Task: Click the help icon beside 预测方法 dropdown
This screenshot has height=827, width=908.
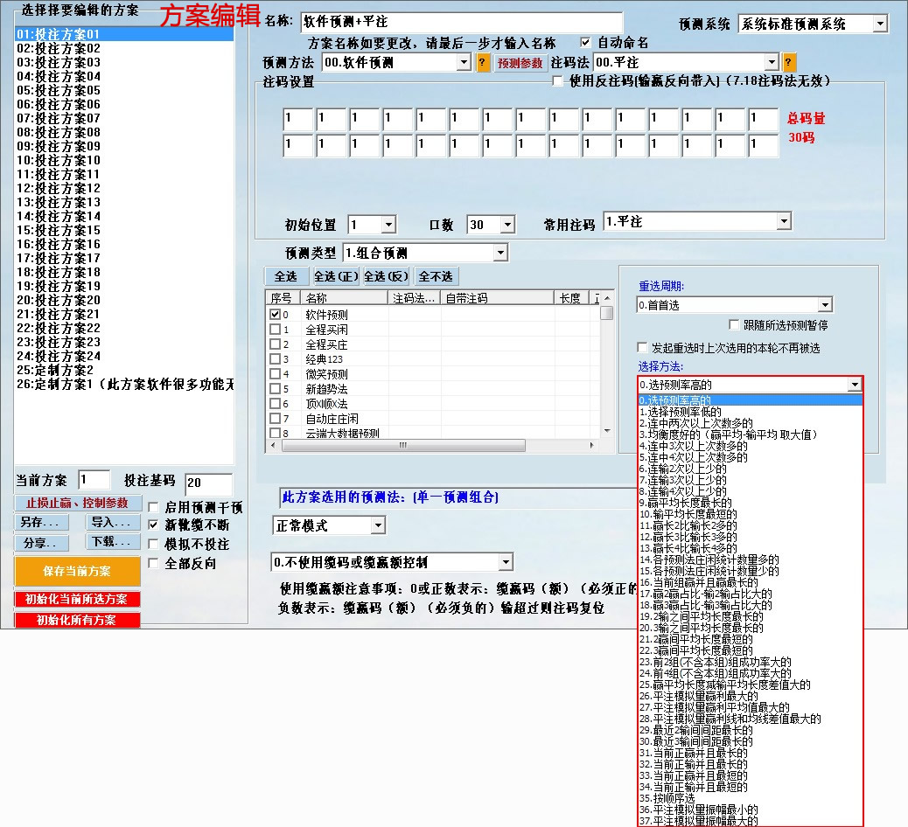Action: (x=483, y=63)
